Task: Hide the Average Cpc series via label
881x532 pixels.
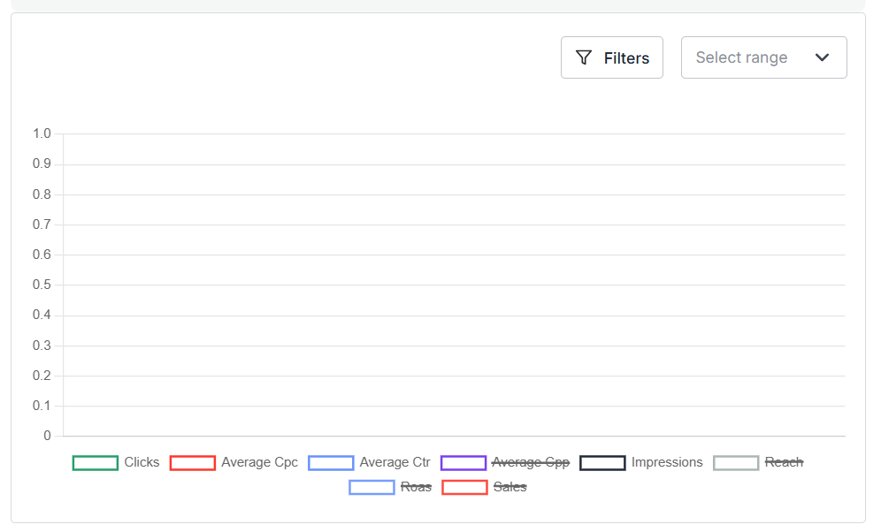Action: click(259, 462)
